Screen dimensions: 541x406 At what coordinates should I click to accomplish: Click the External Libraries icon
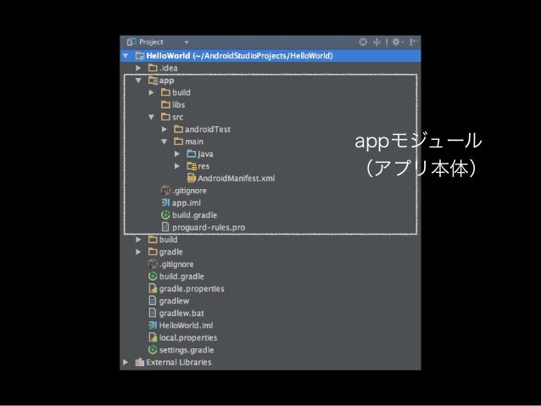tap(139, 362)
